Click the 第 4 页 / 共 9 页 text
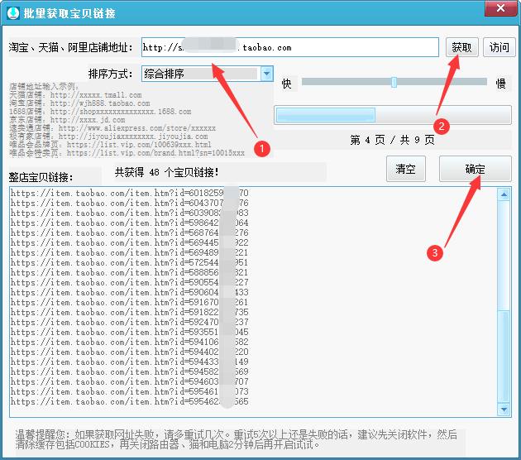 [392, 140]
